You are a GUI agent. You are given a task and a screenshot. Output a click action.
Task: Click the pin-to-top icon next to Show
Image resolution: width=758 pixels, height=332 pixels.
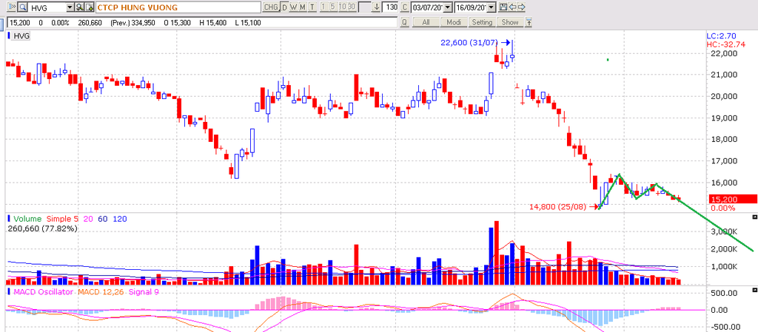[529, 22]
